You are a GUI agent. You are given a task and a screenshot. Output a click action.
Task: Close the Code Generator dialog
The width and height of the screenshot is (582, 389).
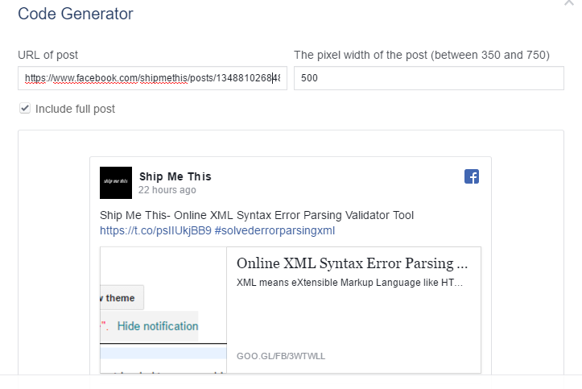point(568,2)
